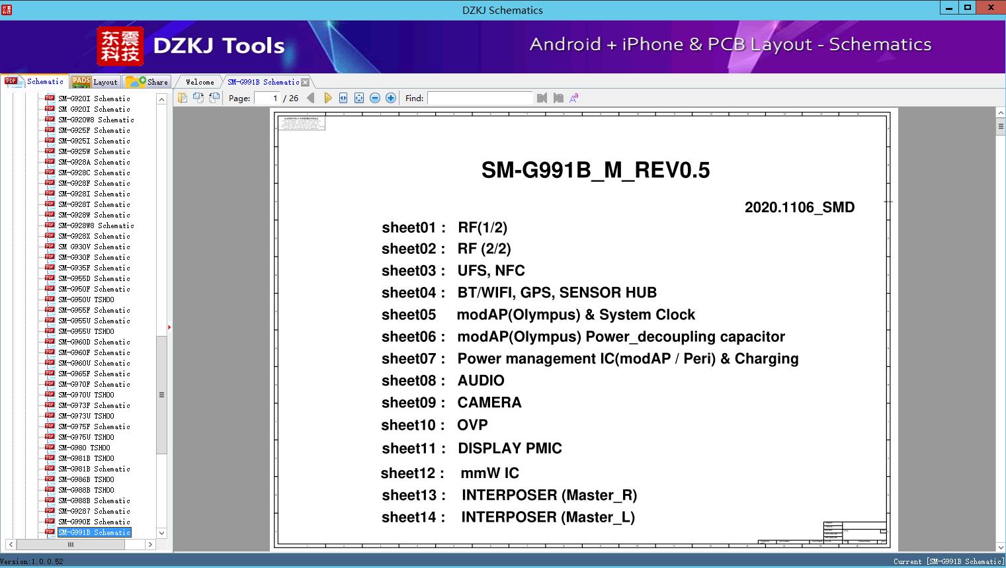1006x568 pixels.
Task: Select SM-G955U TSHOO tree entry
Action: [86, 331]
